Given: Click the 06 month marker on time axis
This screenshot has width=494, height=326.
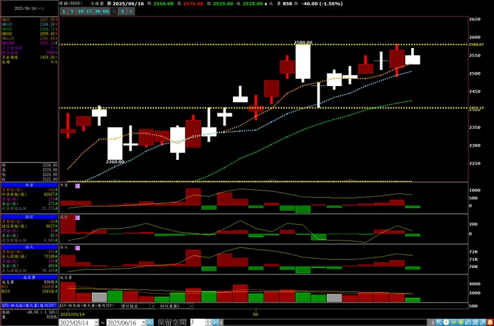Looking at the screenshot, I should click(x=256, y=315).
